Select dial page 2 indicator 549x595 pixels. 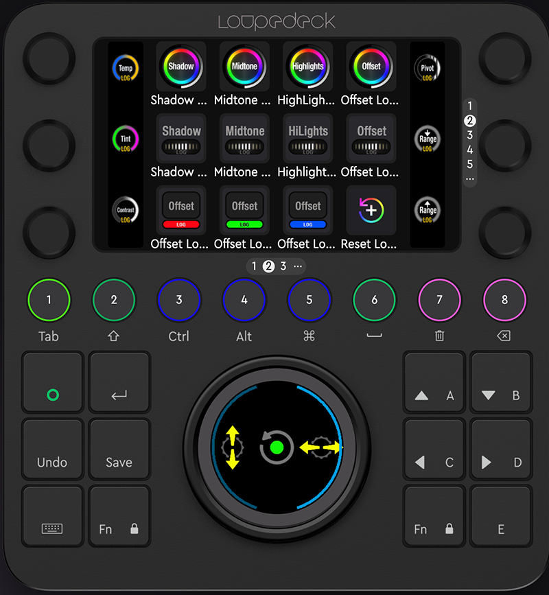point(469,121)
